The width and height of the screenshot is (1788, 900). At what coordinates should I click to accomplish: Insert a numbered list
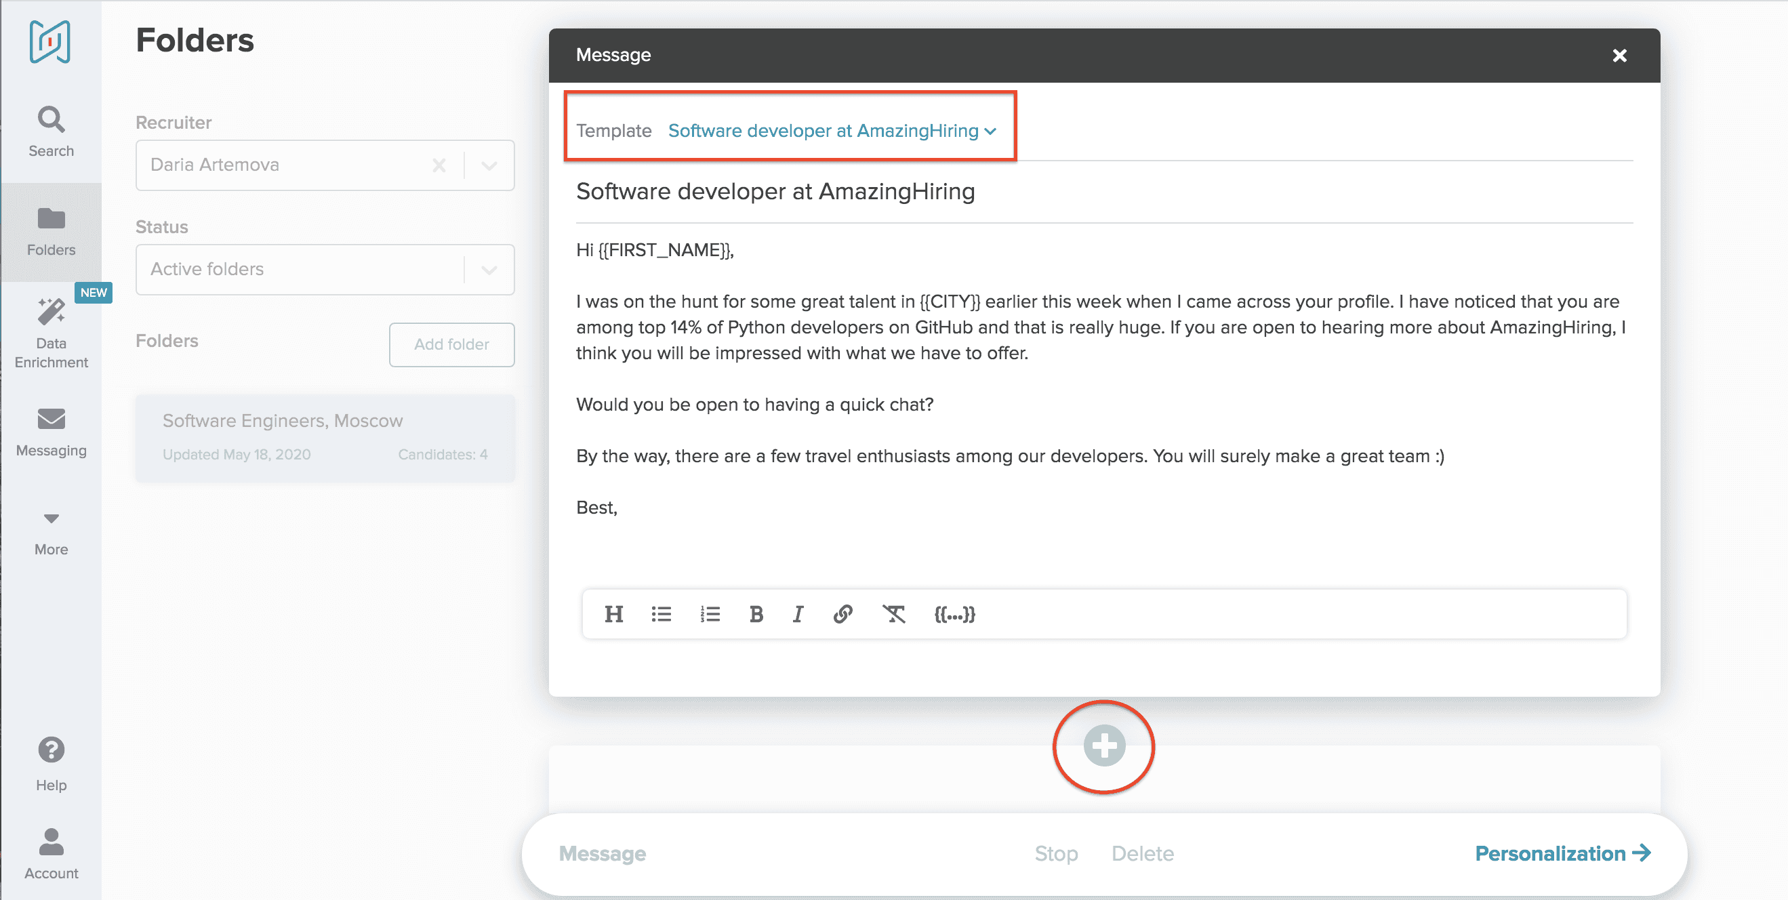(x=710, y=614)
